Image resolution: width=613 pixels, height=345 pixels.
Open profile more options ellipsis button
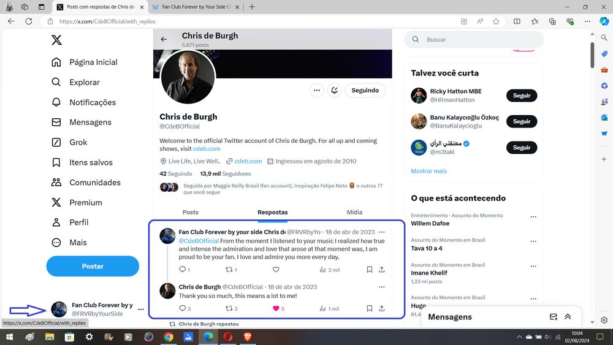317,90
